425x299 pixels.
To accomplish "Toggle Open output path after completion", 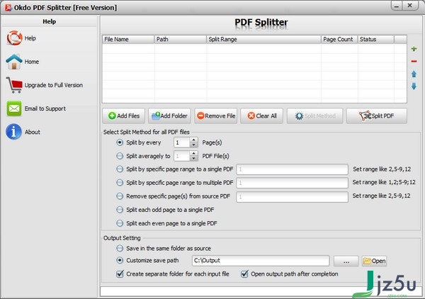I will tap(244, 273).
